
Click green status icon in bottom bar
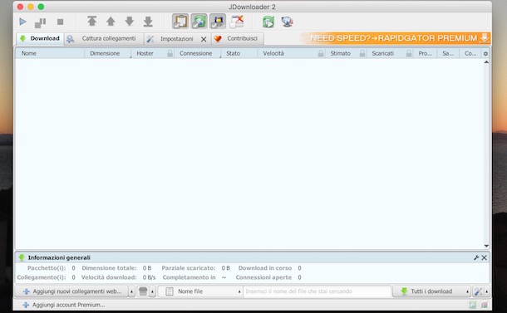click(473, 305)
